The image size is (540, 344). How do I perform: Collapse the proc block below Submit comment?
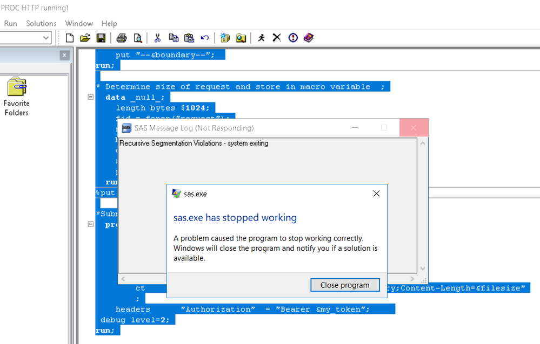(91, 224)
